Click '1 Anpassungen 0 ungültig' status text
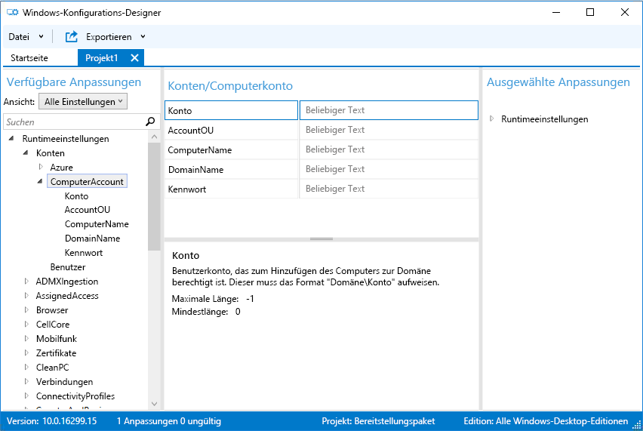 point(169,421)
